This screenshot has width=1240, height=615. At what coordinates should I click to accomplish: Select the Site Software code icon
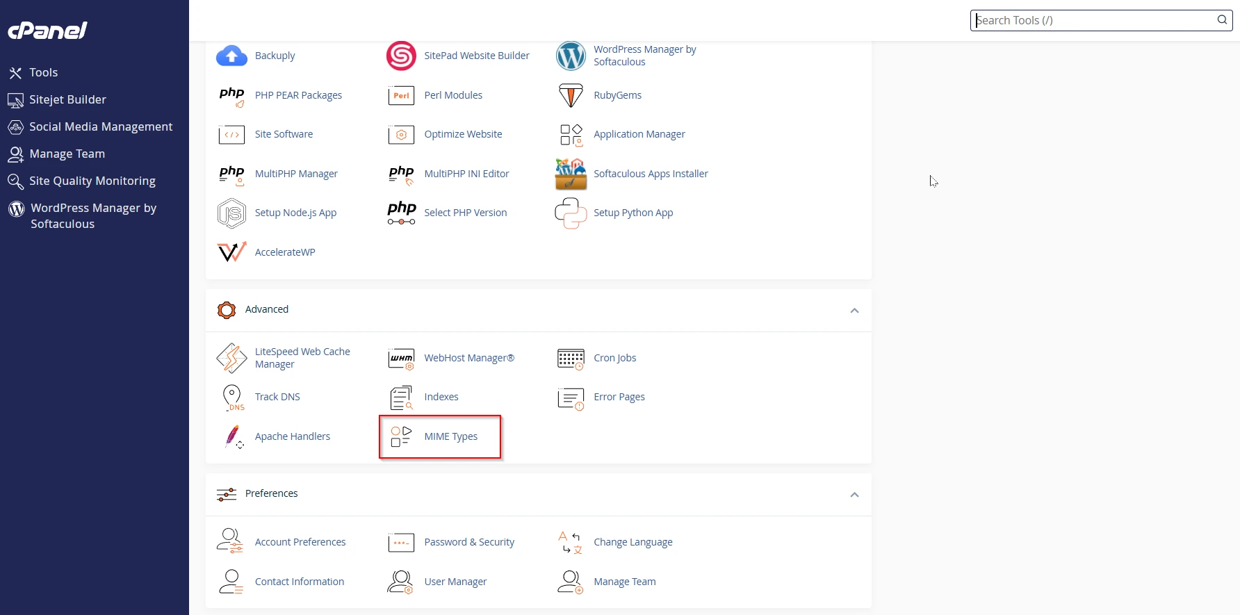coord(231,134)
